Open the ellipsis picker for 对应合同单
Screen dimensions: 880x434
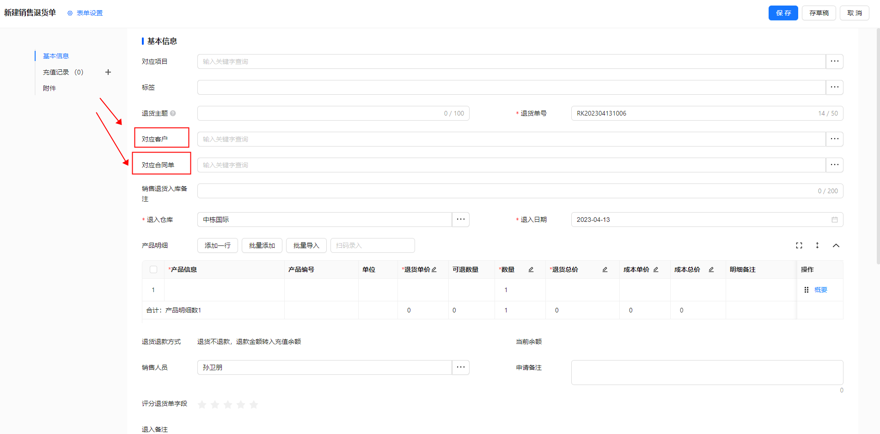point(835,165)
